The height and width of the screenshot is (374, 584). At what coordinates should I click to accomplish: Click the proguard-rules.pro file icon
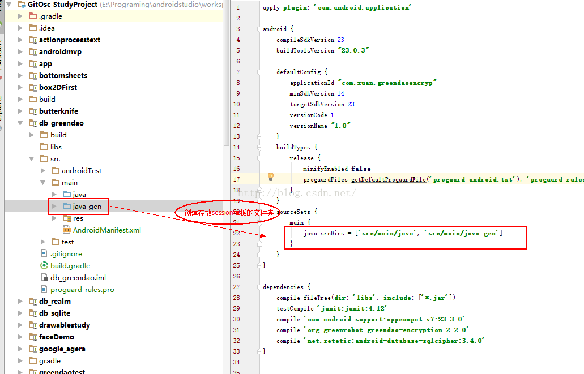(44, 290)
